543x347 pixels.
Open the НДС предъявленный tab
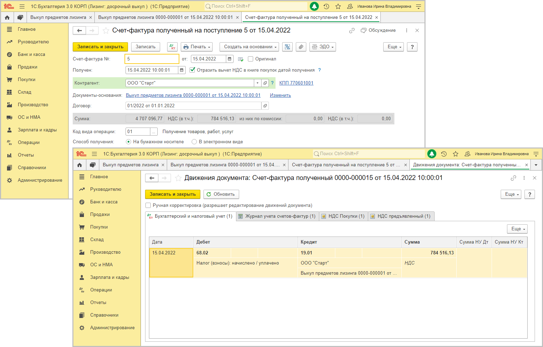pos(401,216)
